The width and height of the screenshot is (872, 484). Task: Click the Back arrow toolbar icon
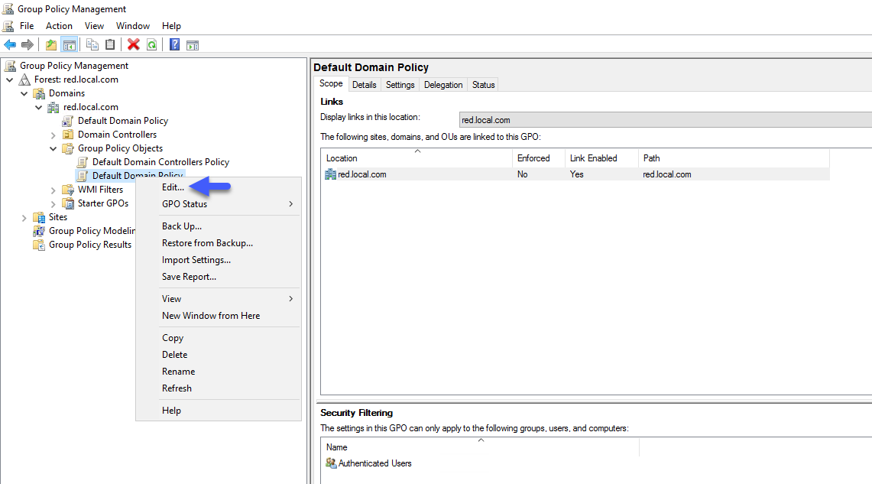click(10, 44)
